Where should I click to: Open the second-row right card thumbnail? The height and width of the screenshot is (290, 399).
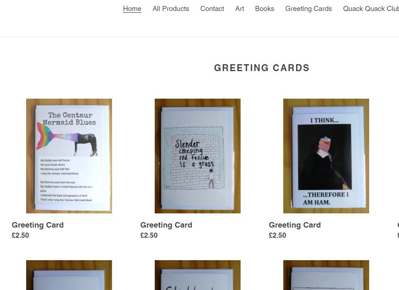coord(326,275)
